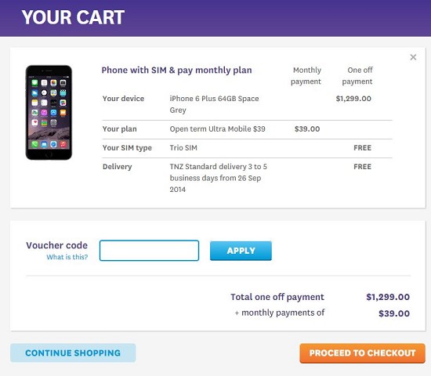Viewport: 431px width, 376px height.
Task: Click the One off payment column header
Action: [357, 76]
